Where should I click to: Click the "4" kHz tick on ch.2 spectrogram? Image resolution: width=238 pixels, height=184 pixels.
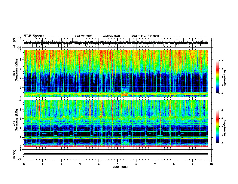click(21, 128)
